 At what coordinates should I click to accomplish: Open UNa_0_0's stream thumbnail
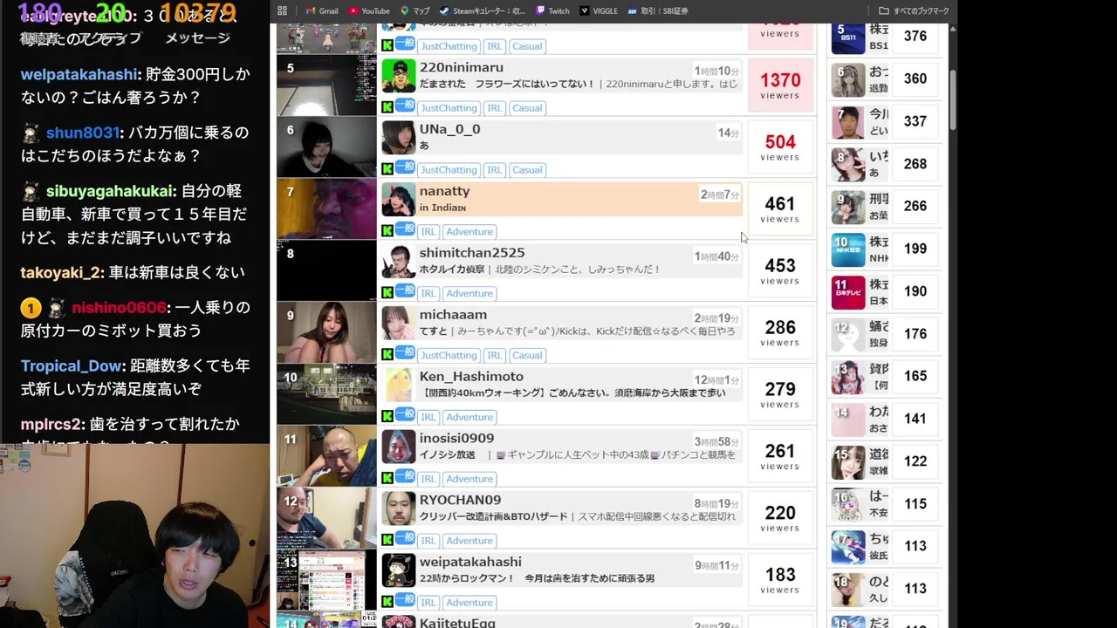tap(326, 147)
